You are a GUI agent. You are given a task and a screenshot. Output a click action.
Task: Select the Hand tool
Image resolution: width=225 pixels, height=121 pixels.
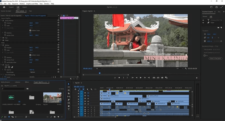click(69, 106)
